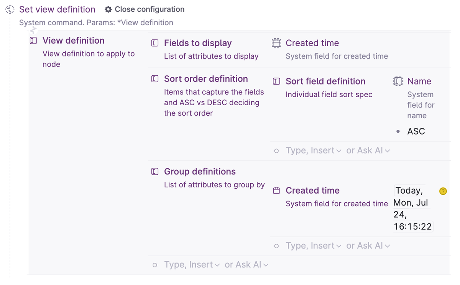Collapse the node using the small chevron arrow
The image size is (460, 285).
(x=33, y=29)
